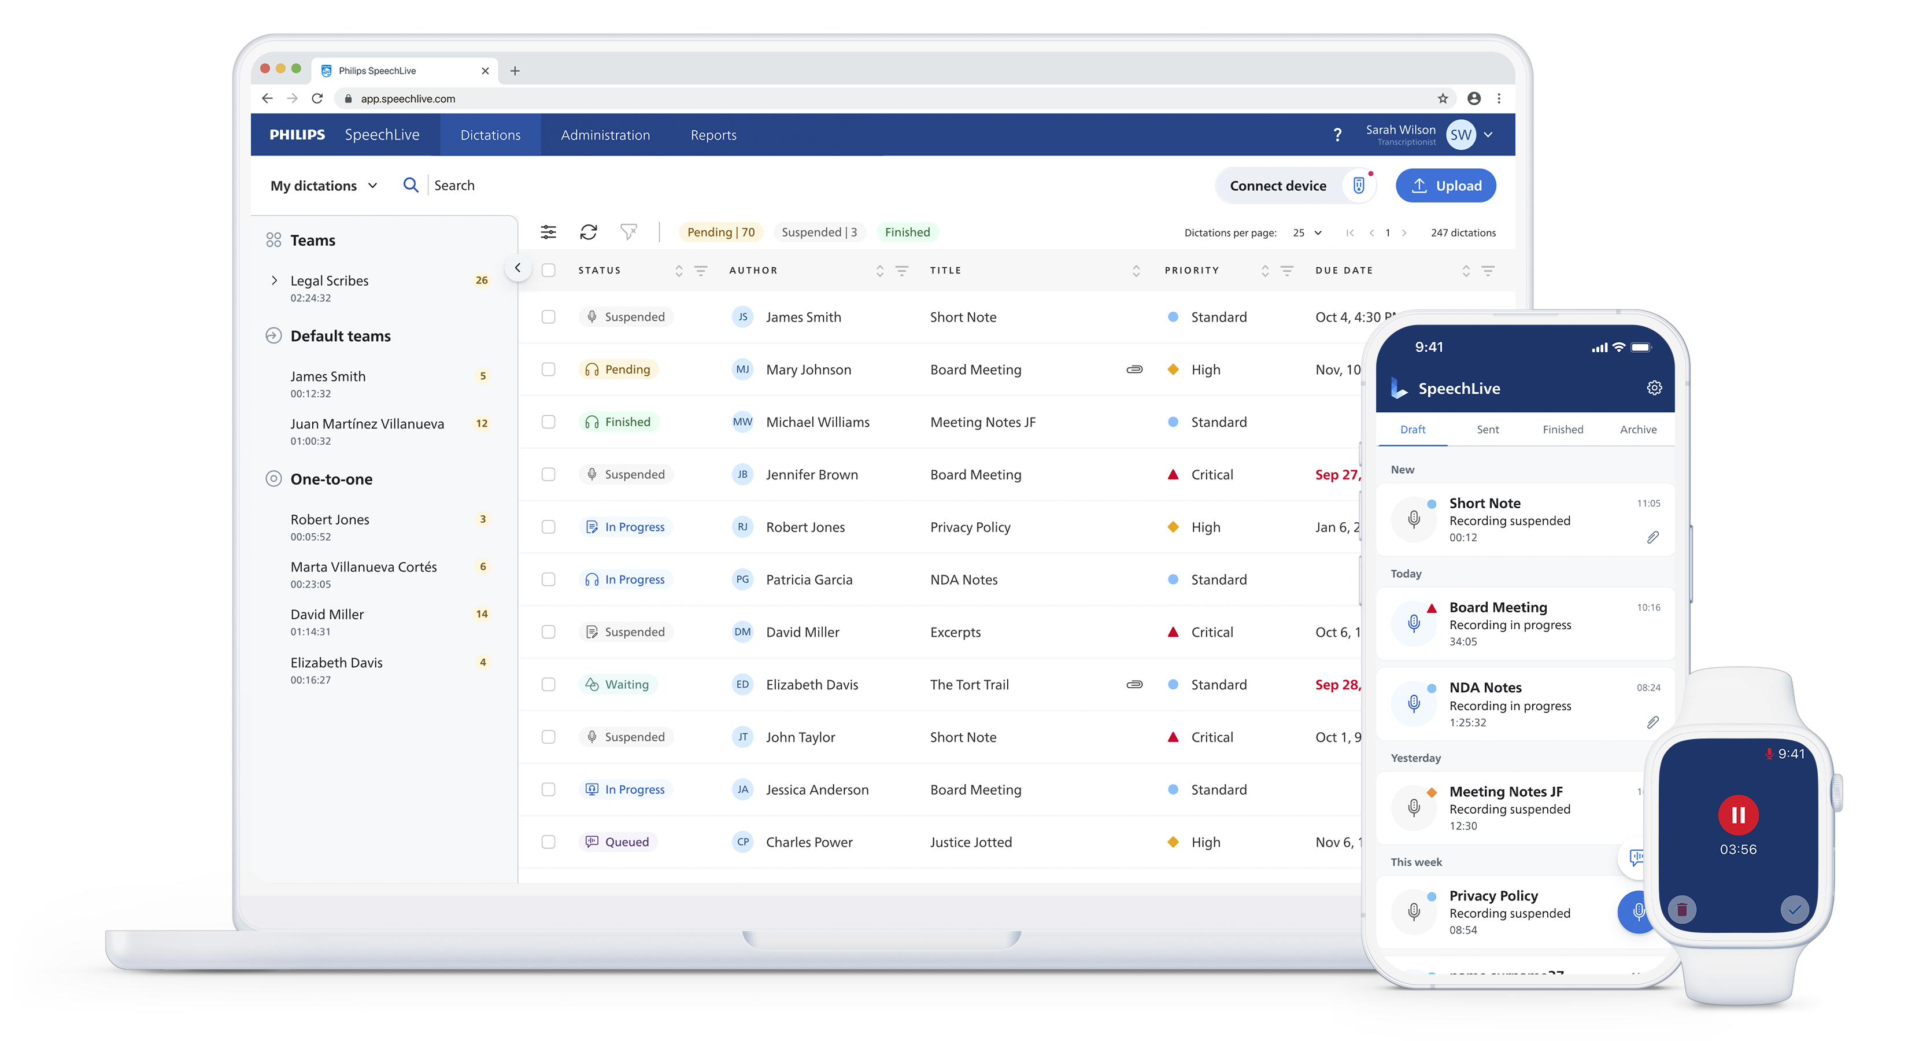This screenshot has height=1041, width=1908.
Task: Expand the Legal Scribes team
Action: coord(275,280)
